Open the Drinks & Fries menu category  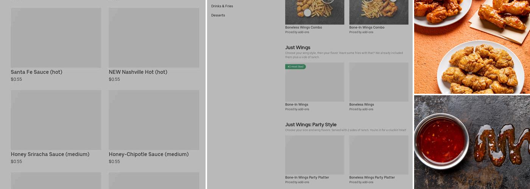[222, 6]
